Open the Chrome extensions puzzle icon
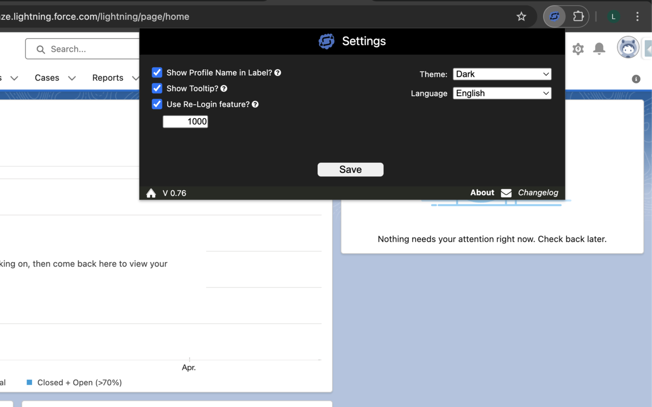The height and width of the screenshot is (407, 652). [x=579, y=16]
